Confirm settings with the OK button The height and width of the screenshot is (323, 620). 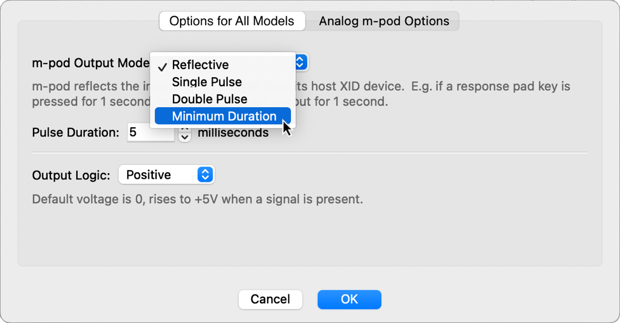coord(349,299)
